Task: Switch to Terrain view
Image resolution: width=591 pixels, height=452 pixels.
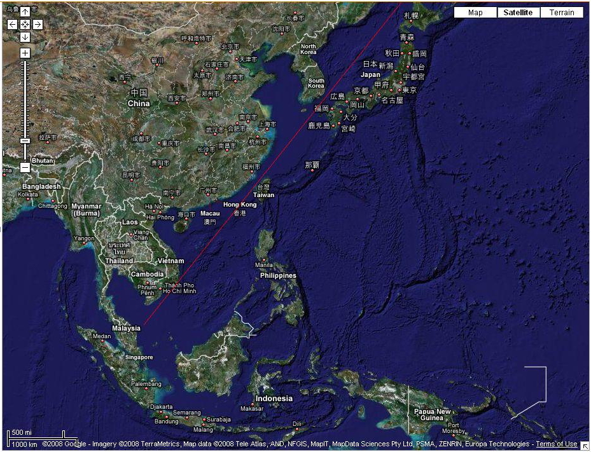Action: tap(562, 13)
